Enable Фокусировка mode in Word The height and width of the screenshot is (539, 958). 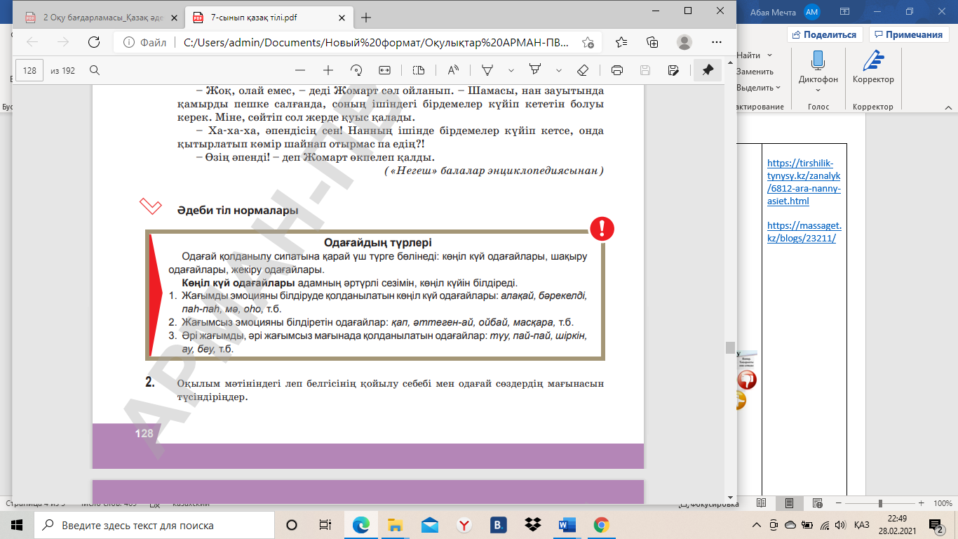click(709, 504)
